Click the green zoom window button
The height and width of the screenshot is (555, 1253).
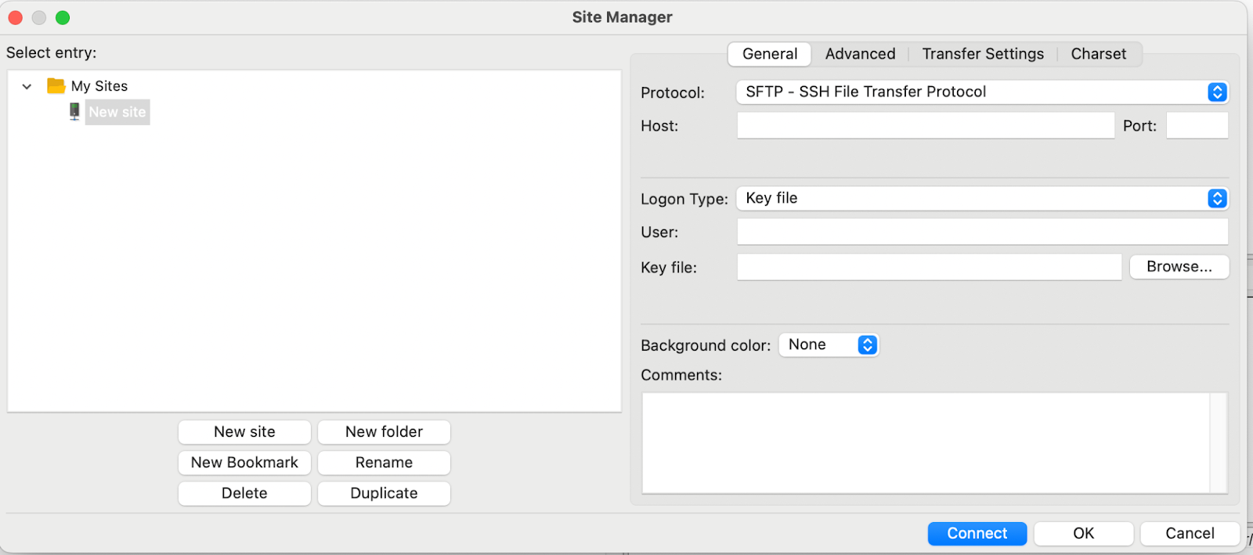pos(63,17)
